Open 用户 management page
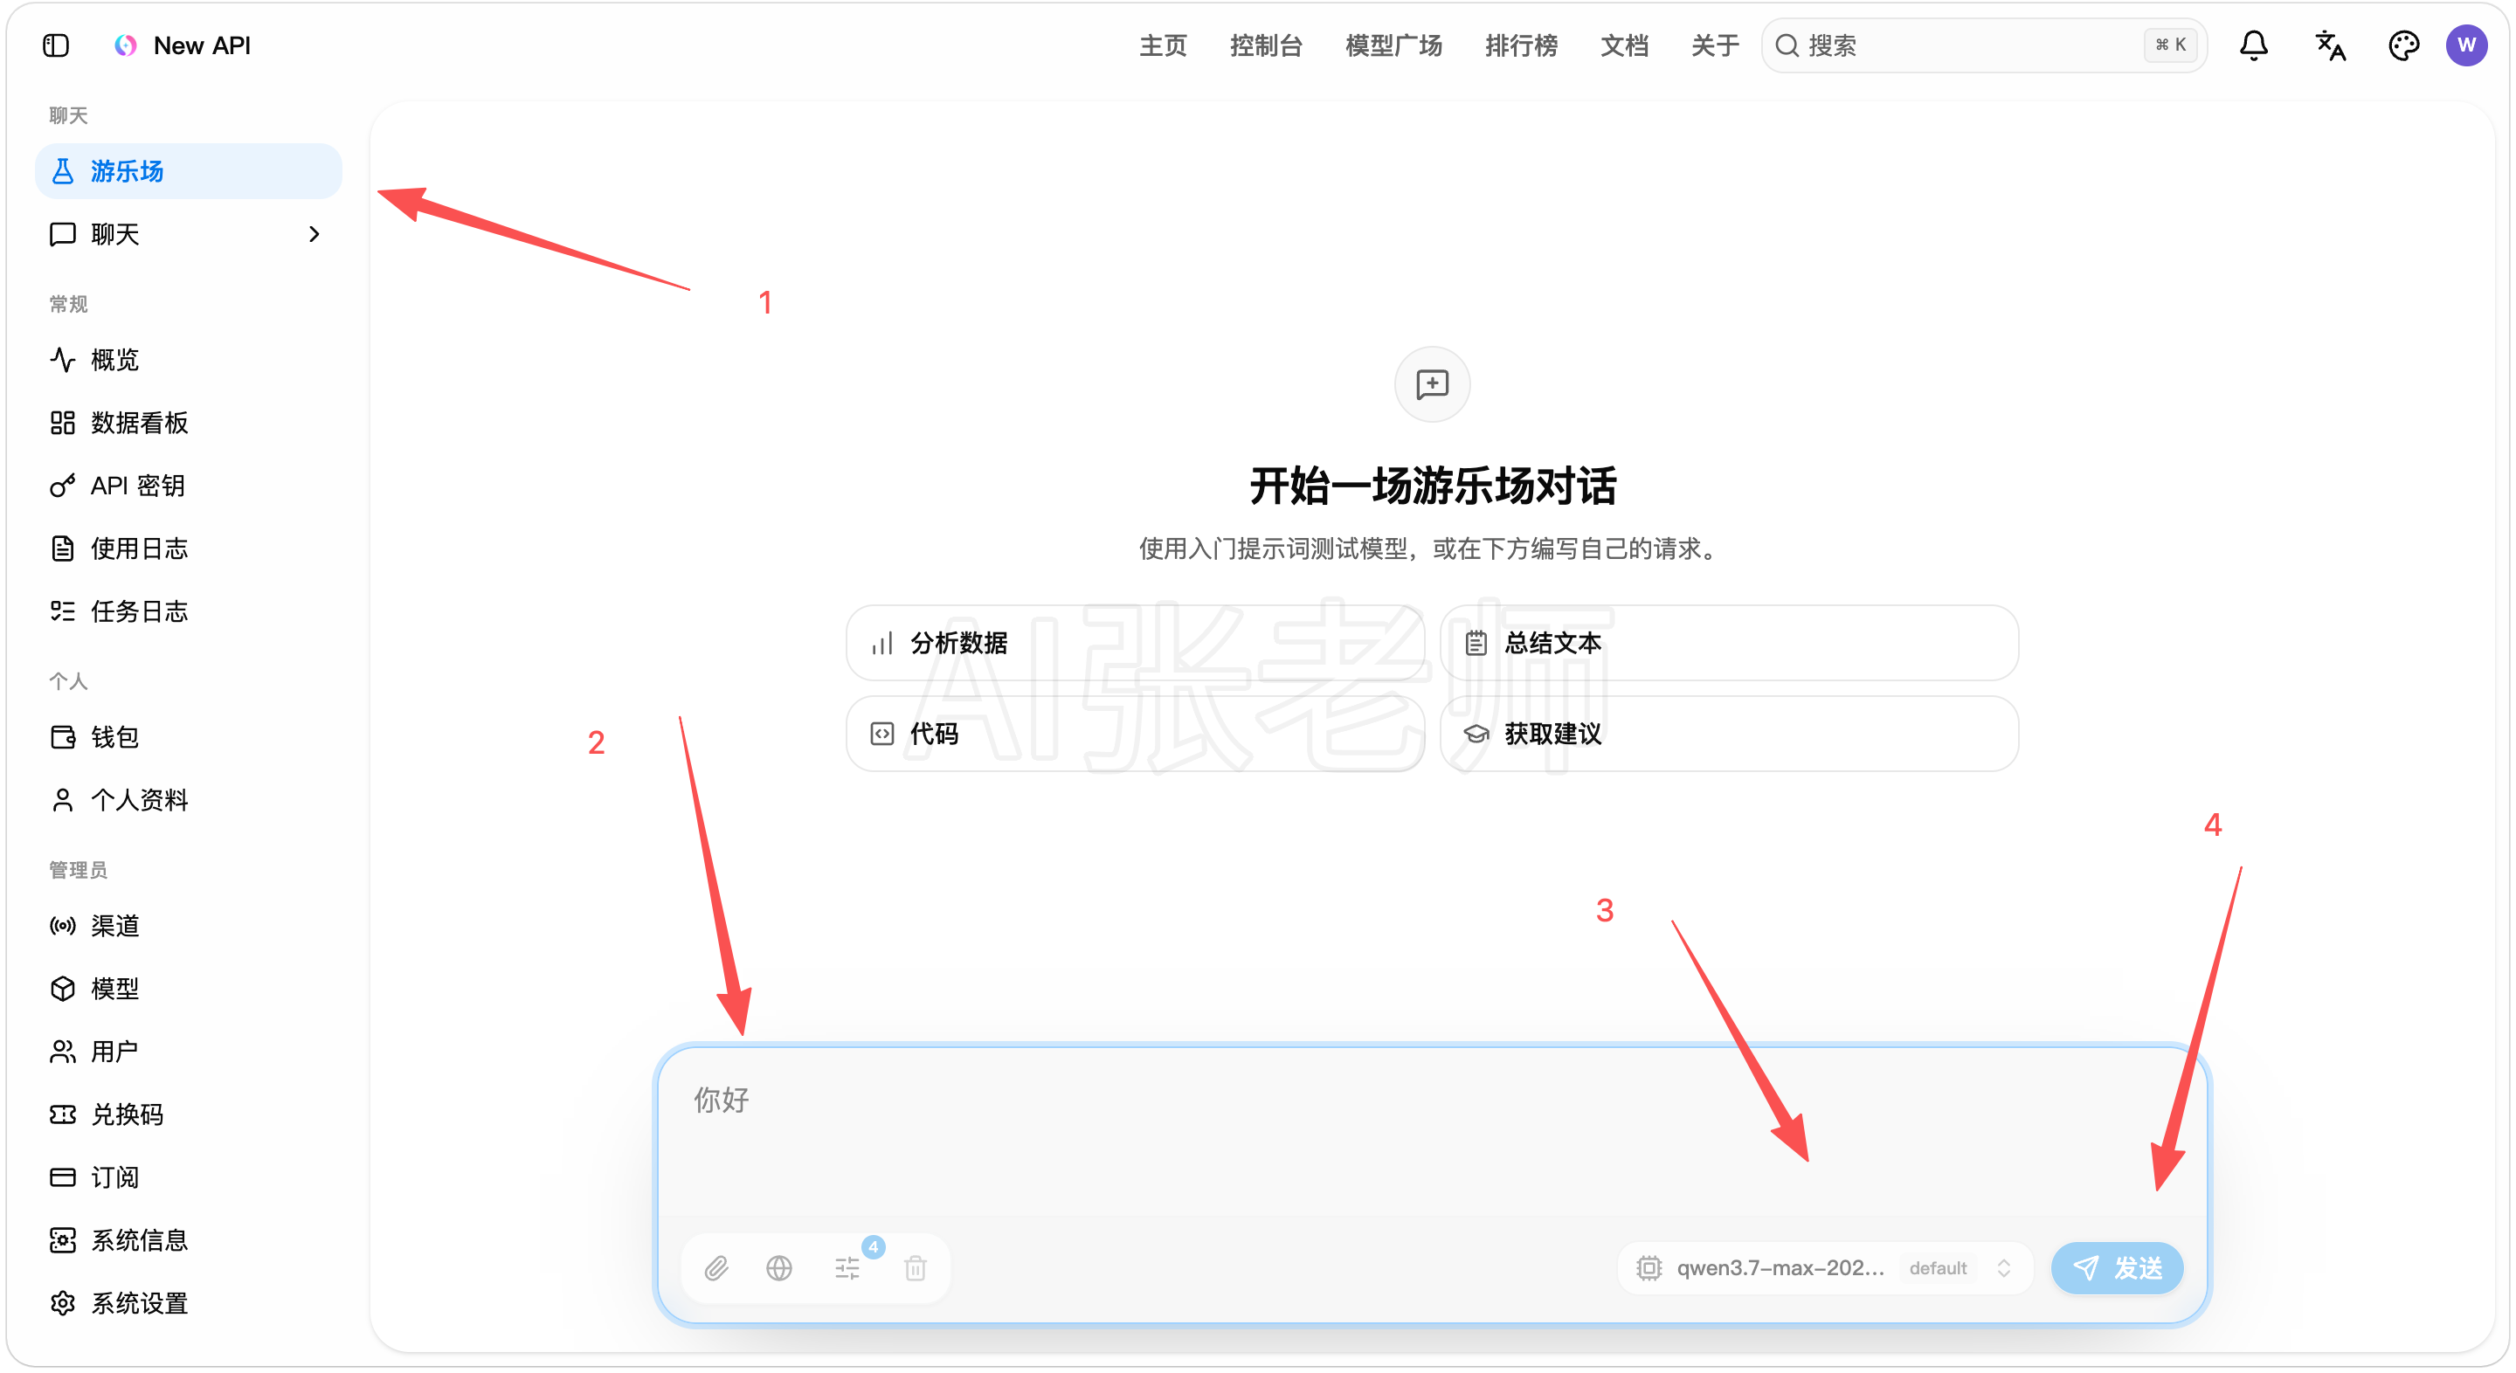Viewport: 2516px width, 1373px height. pyautogui.click(x=189, y=1052)
